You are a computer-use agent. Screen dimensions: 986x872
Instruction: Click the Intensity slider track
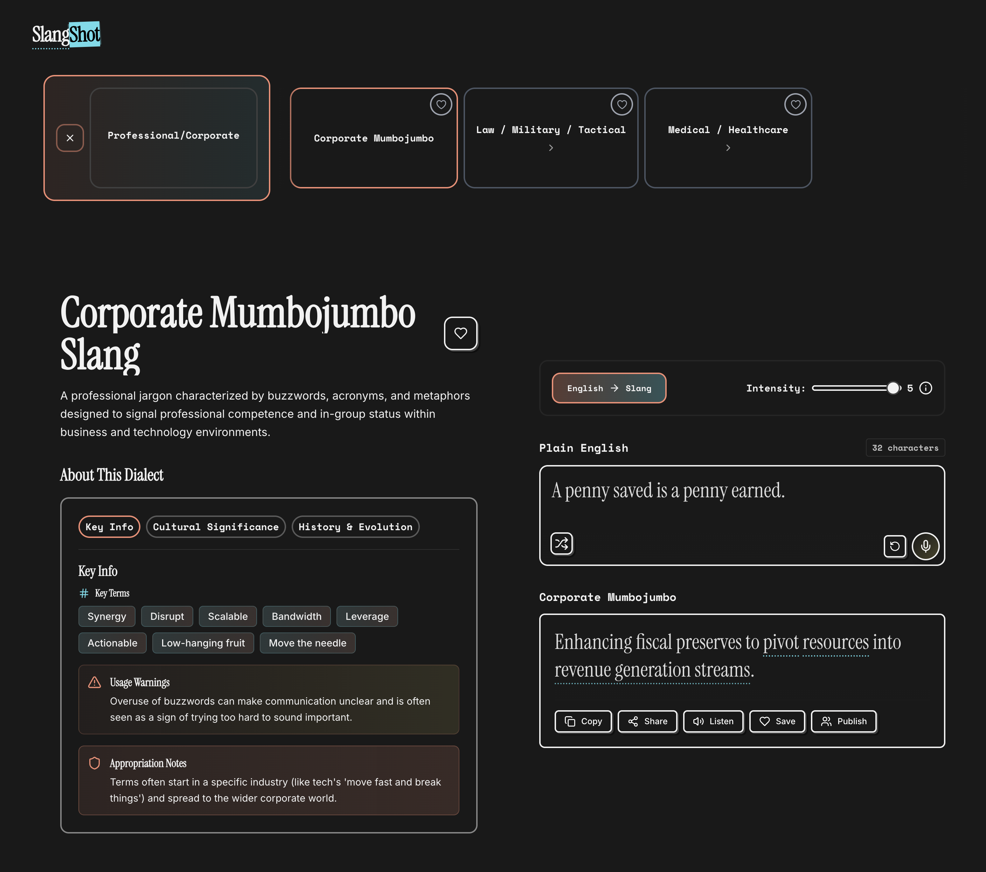pos(849,388)
